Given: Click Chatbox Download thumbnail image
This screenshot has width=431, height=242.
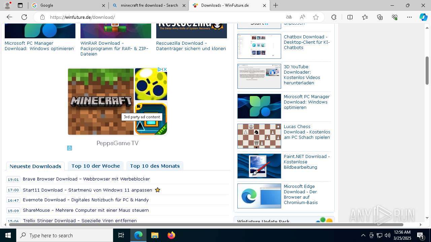Looking at the screenshot, I should (259, 46).
